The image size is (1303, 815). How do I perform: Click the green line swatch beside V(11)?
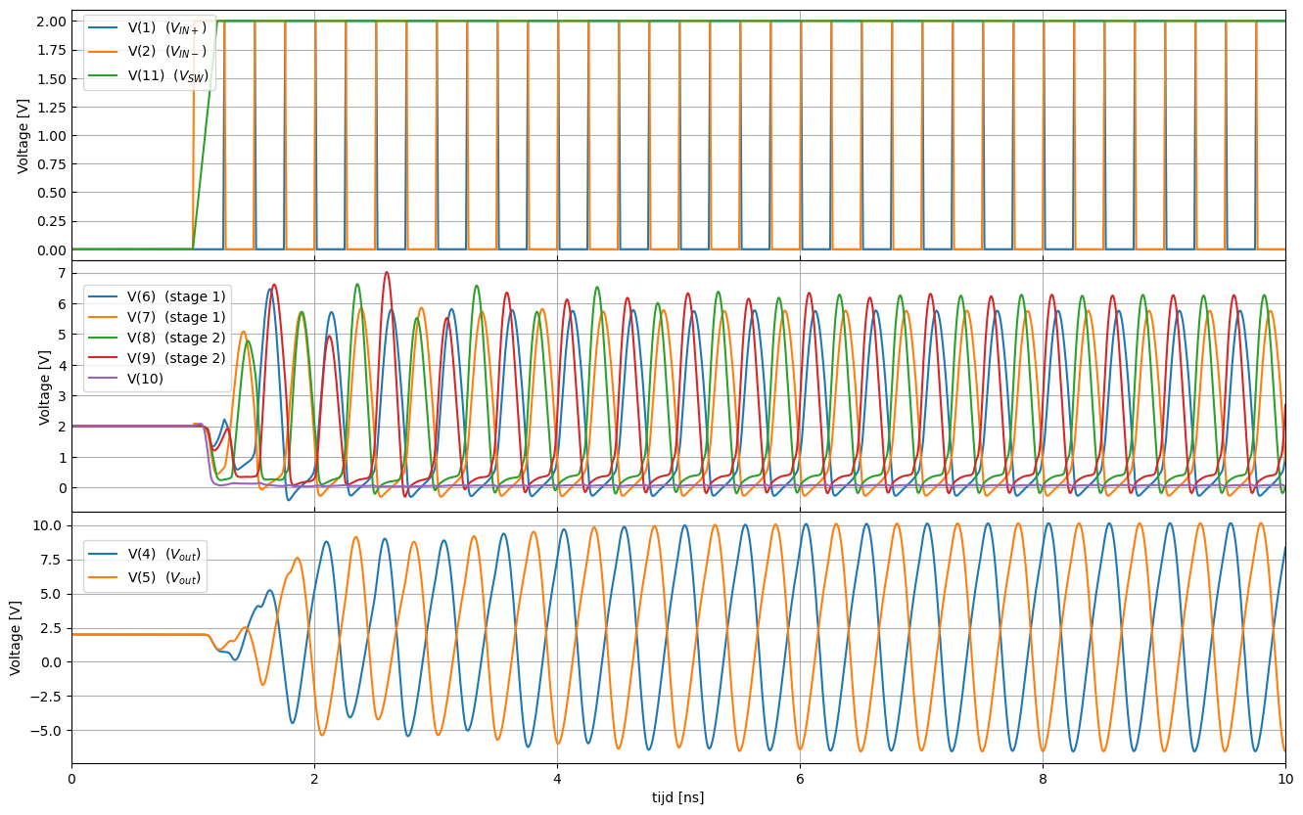[104, 75]
